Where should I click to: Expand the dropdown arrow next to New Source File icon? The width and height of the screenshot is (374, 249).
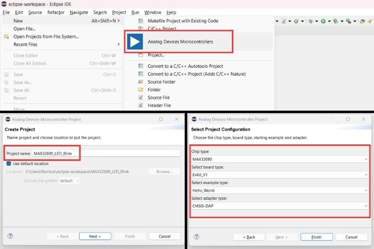pos(290,21)
